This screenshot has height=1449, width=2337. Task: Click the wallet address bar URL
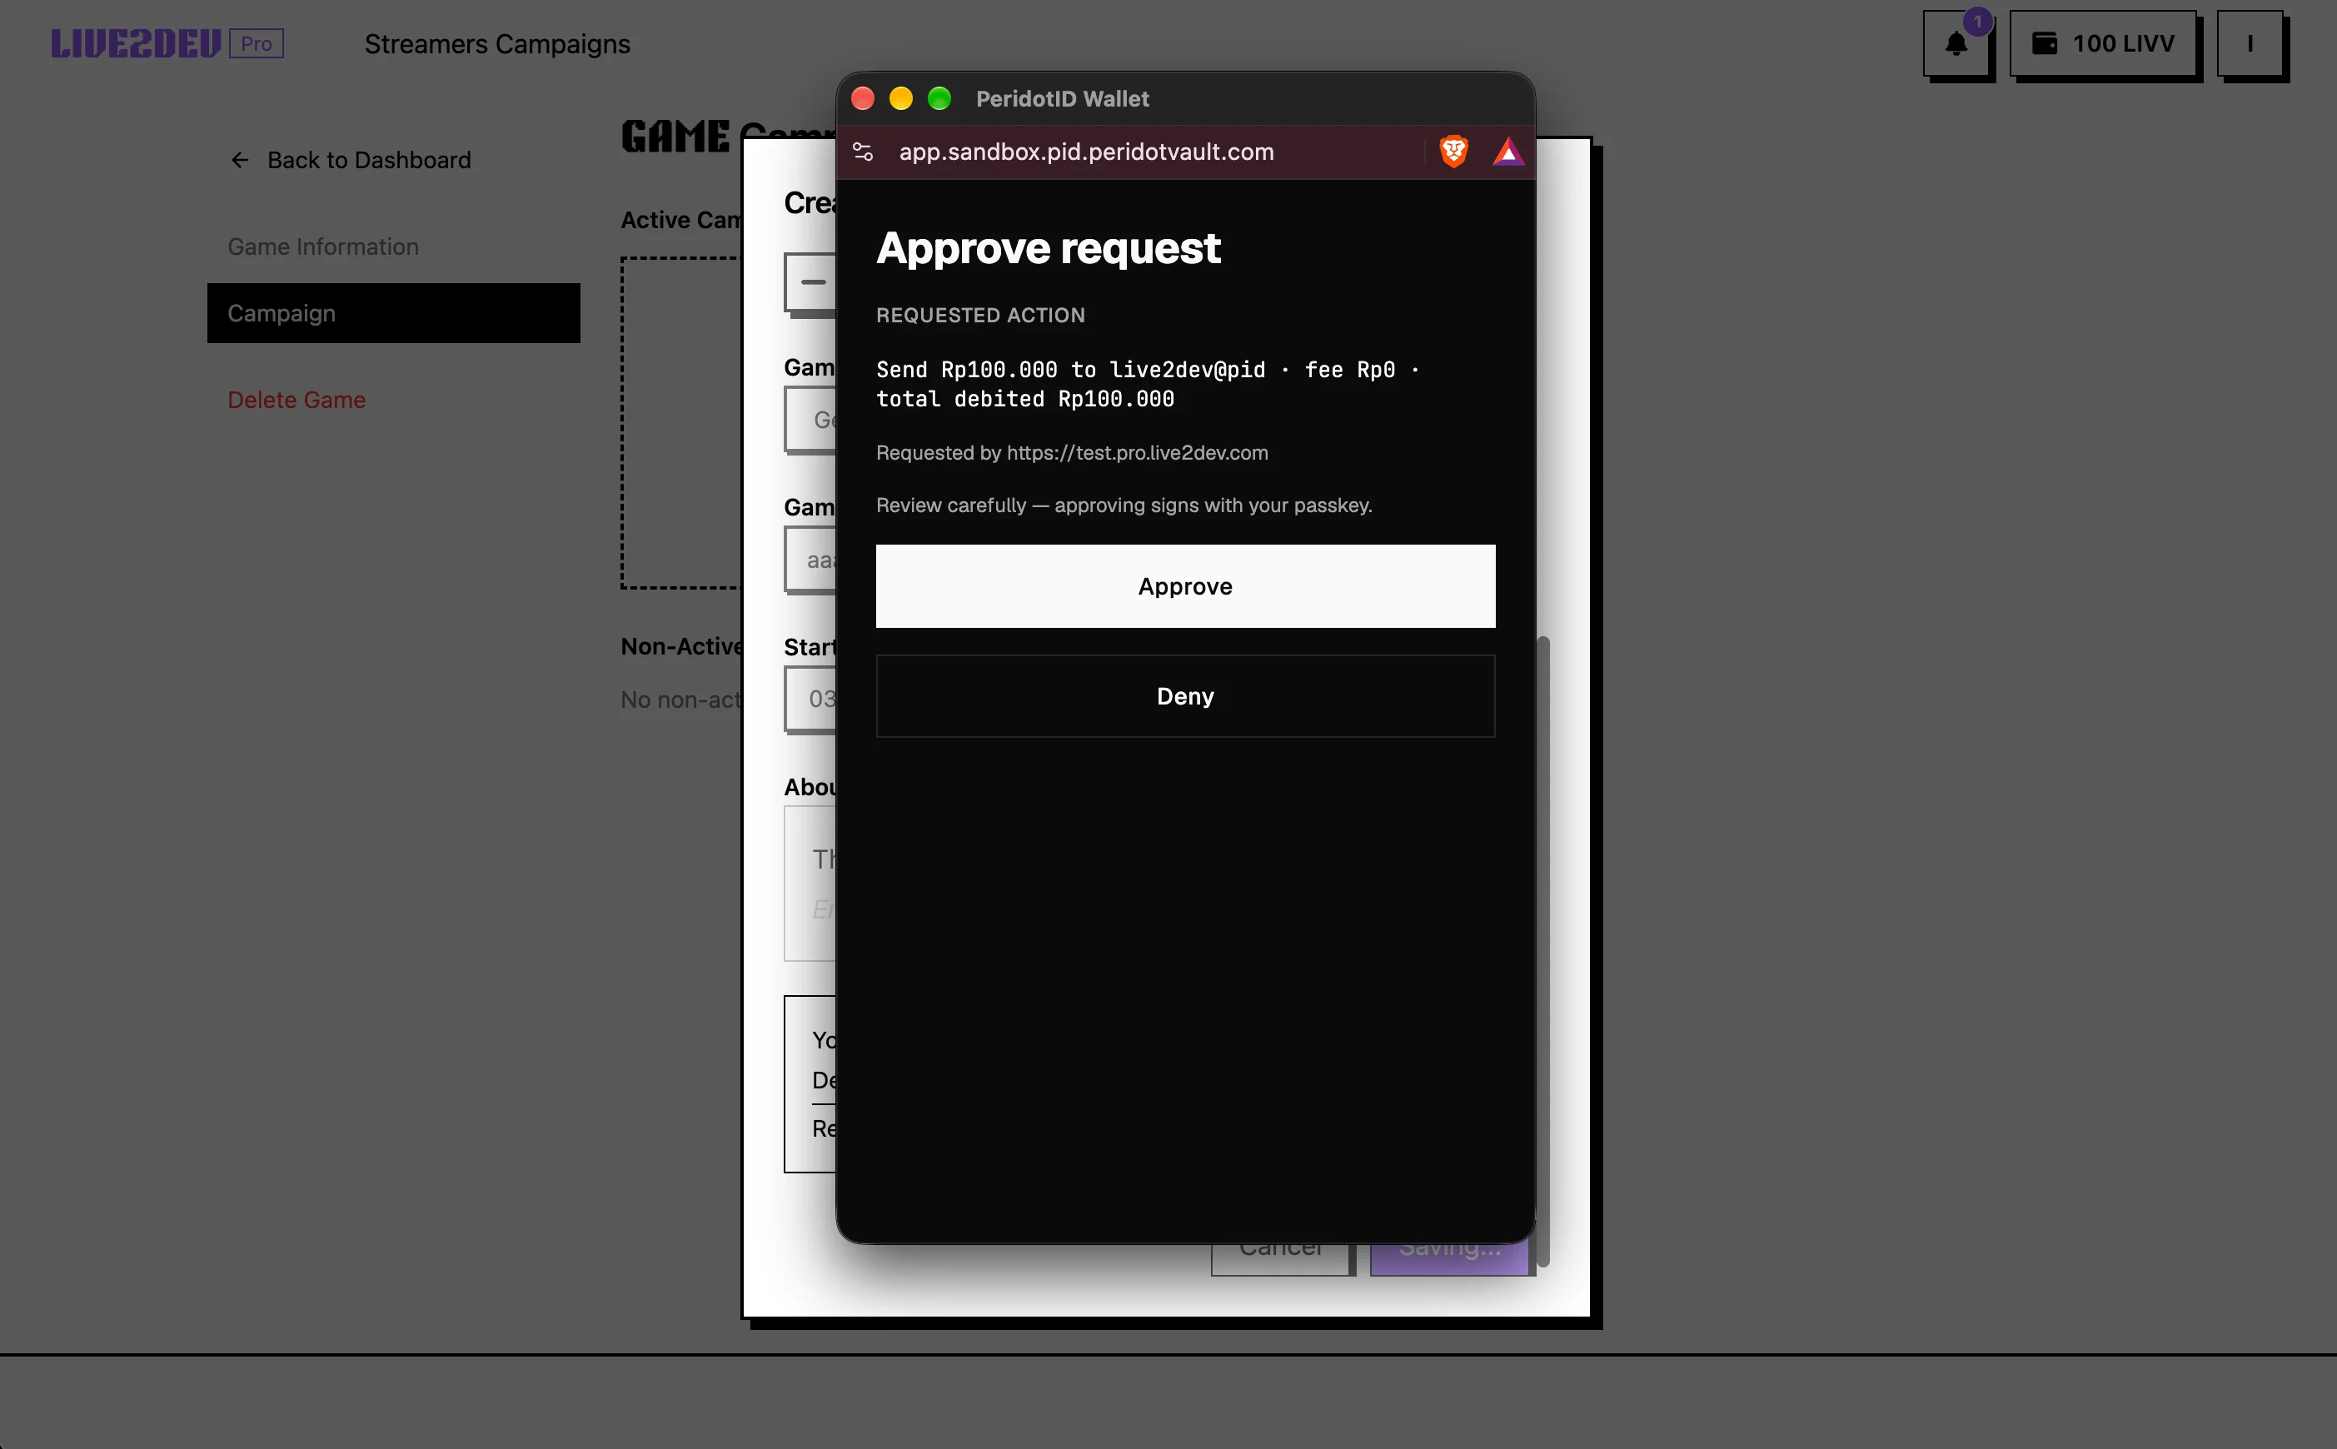tap(1087, 152)
